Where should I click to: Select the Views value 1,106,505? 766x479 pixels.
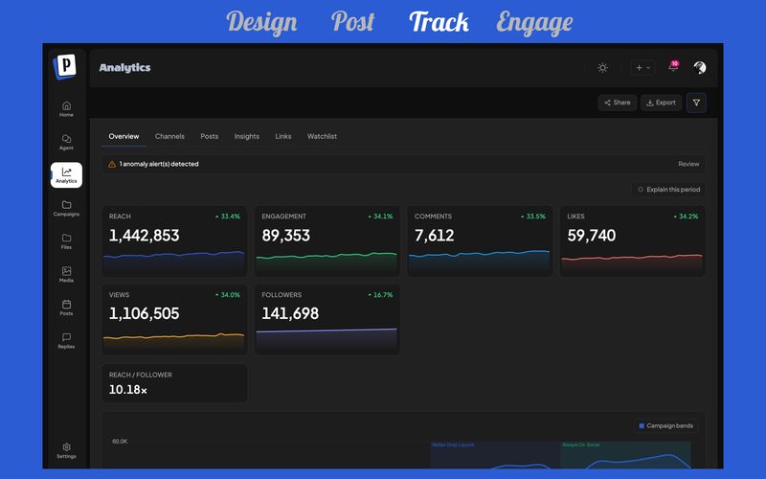point(145,314)
